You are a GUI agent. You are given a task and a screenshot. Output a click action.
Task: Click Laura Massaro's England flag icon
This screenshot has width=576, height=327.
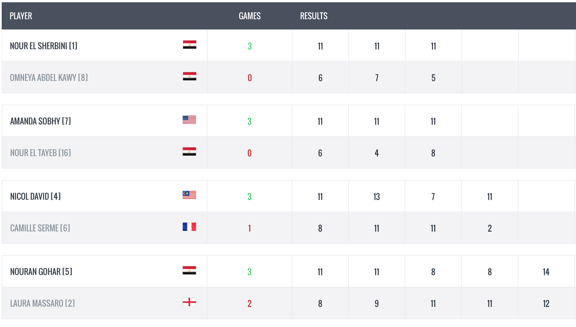point(189,302)
